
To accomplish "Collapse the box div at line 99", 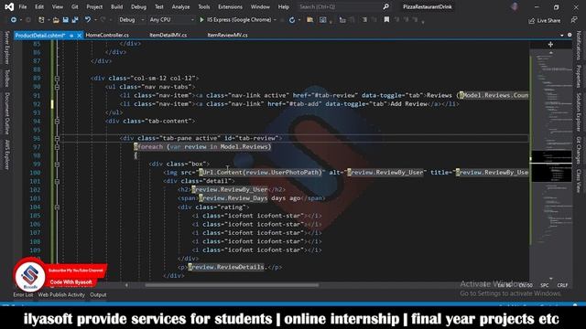I will (57, 164).
